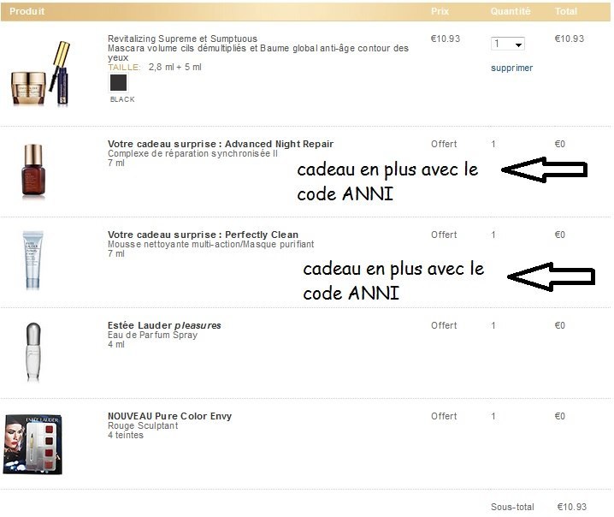Click the Total column header
The image size is (614, 517).
click(x=566, y=11)
